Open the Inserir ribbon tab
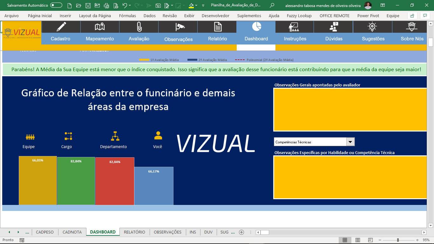The height and width of the screenshot is (244, 434). 65,16
